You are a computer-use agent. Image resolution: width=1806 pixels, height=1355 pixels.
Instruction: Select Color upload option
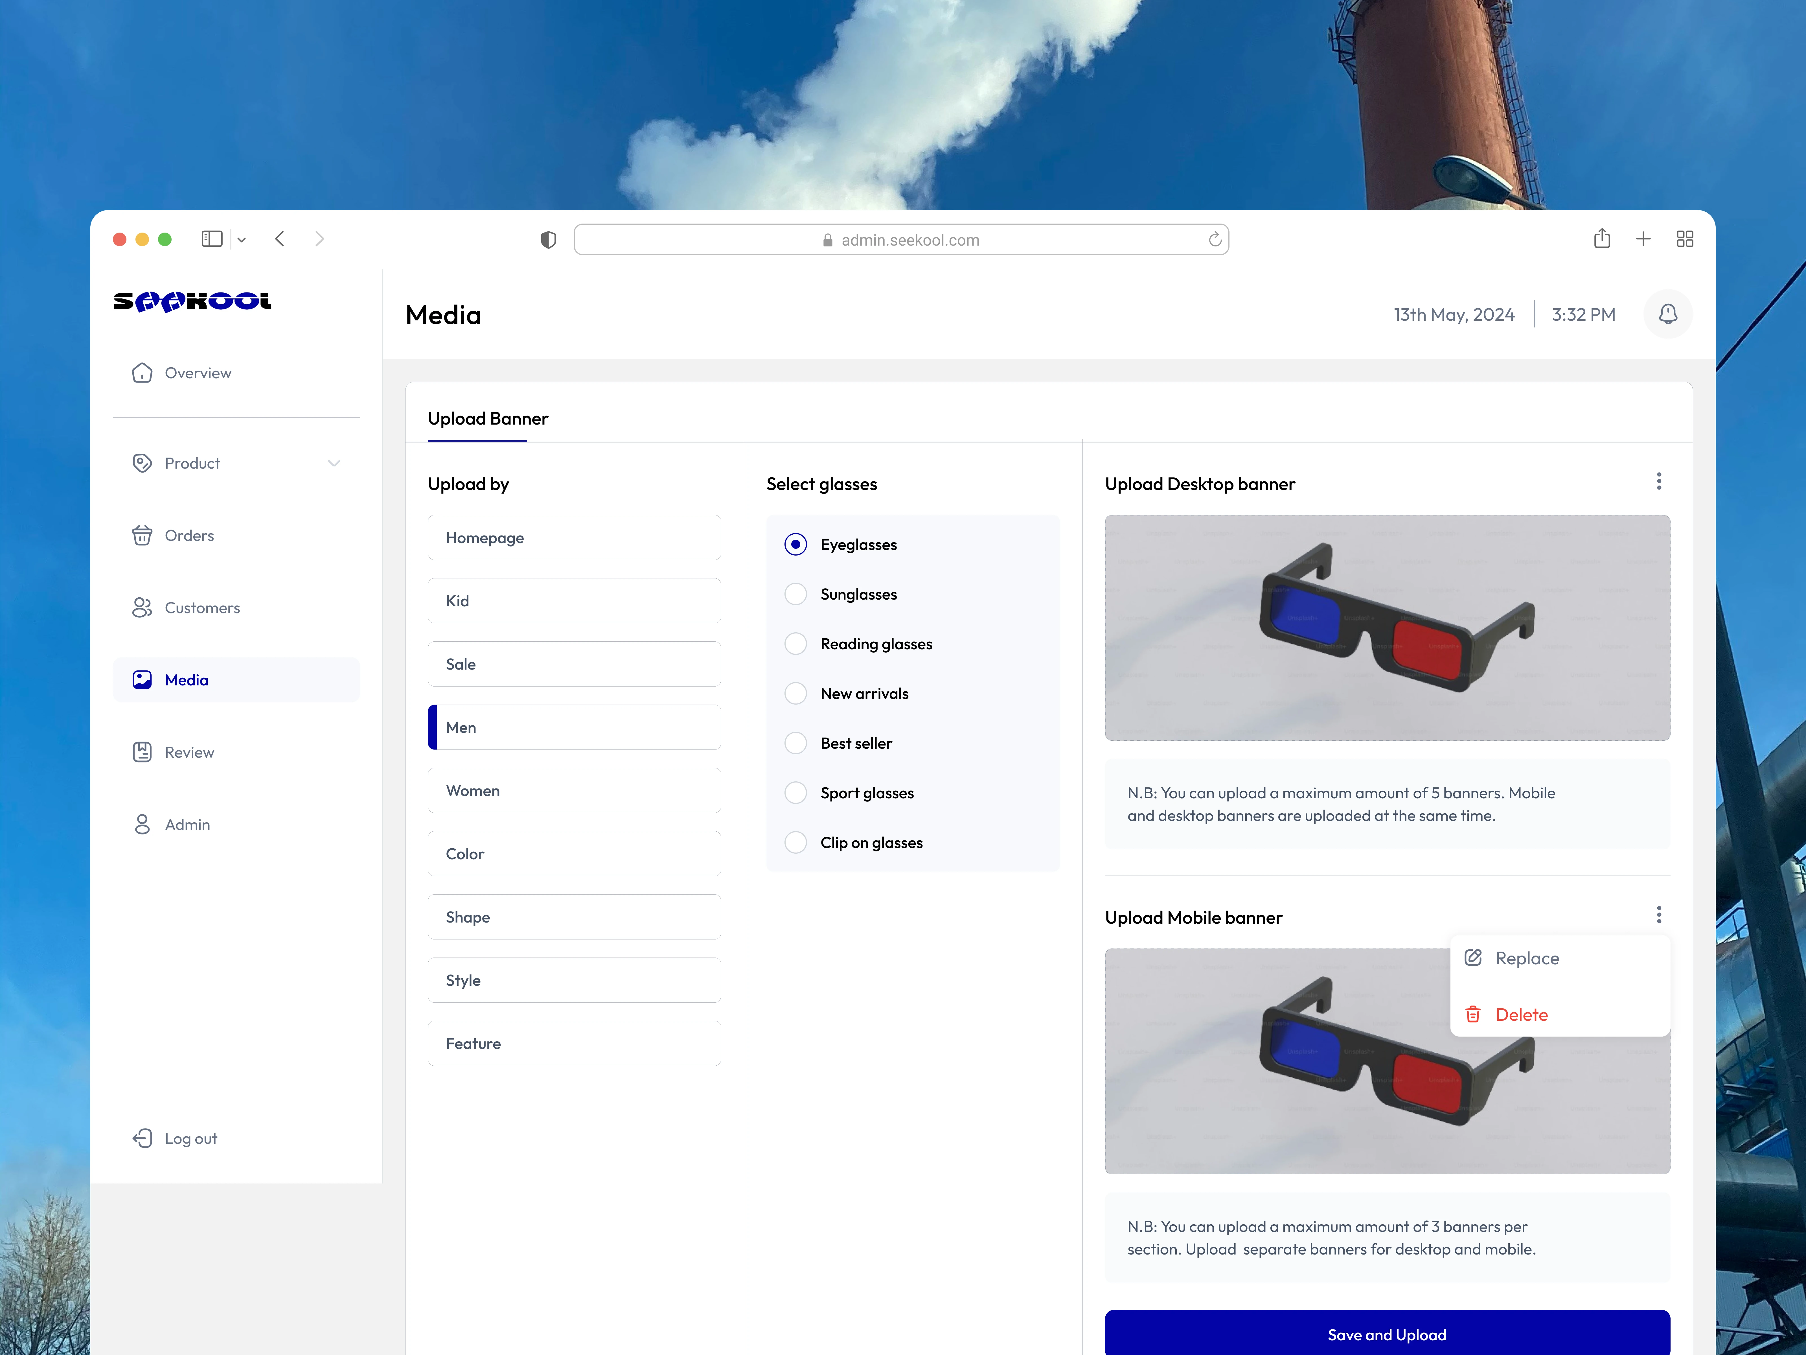pyautogui.click(x=574, y=854)
